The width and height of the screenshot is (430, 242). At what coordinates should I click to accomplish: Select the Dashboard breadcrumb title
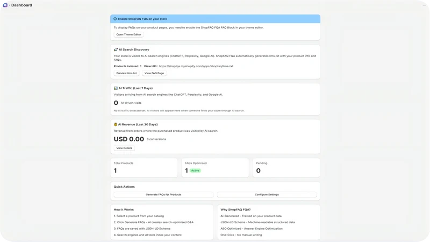point(21,5)
